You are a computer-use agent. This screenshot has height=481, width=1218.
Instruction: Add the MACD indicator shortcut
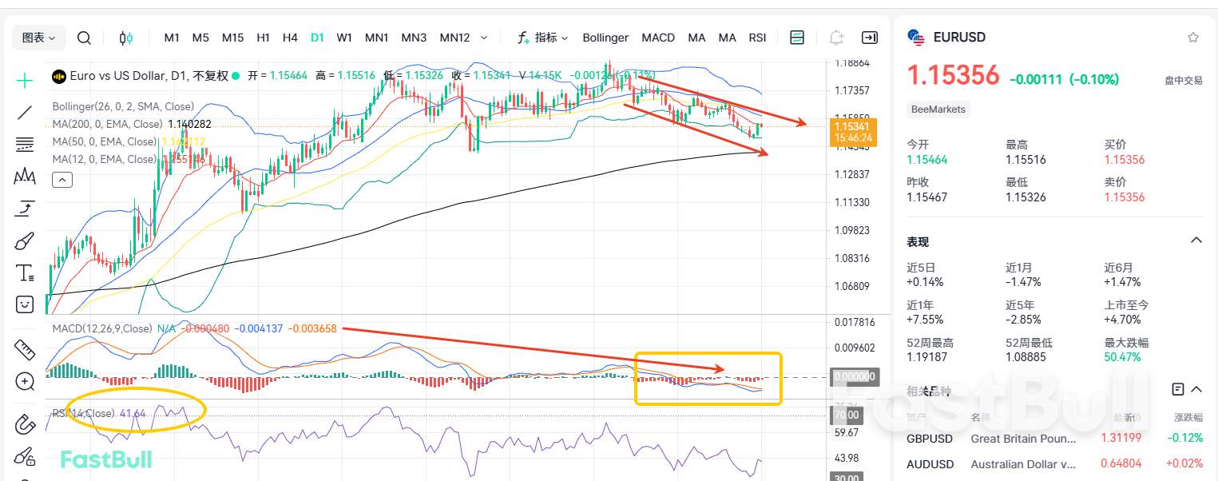coord(658,38)
